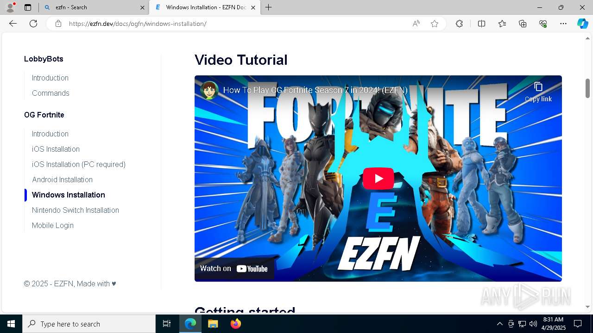The image size is (593, 333).
Task: Open Settings and more menu
Action: 563,24
